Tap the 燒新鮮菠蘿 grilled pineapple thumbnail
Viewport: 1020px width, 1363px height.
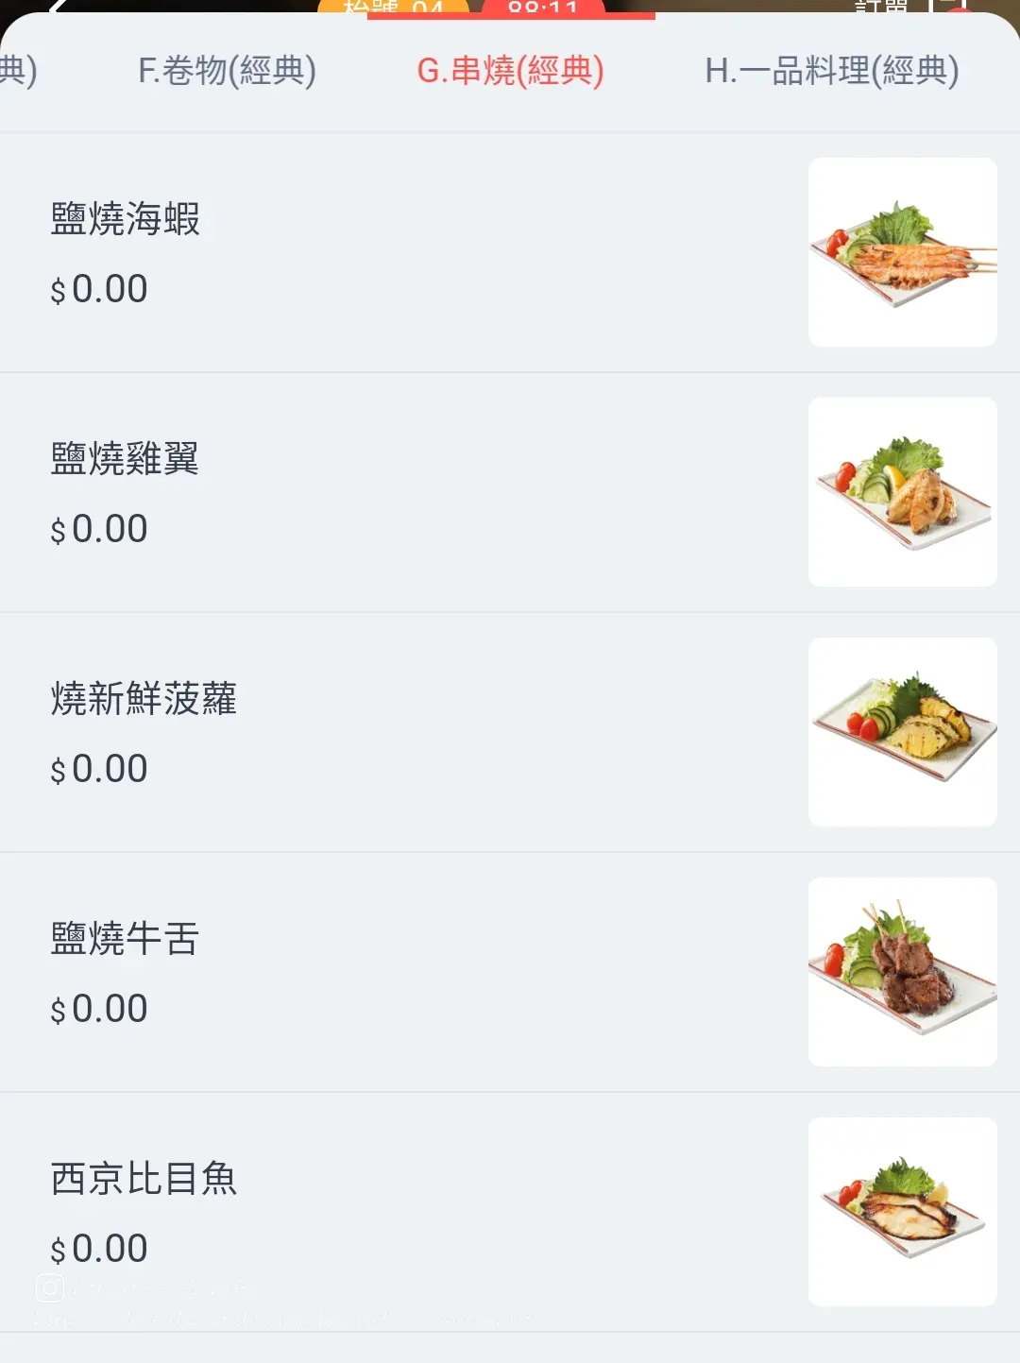coord(903,732)
